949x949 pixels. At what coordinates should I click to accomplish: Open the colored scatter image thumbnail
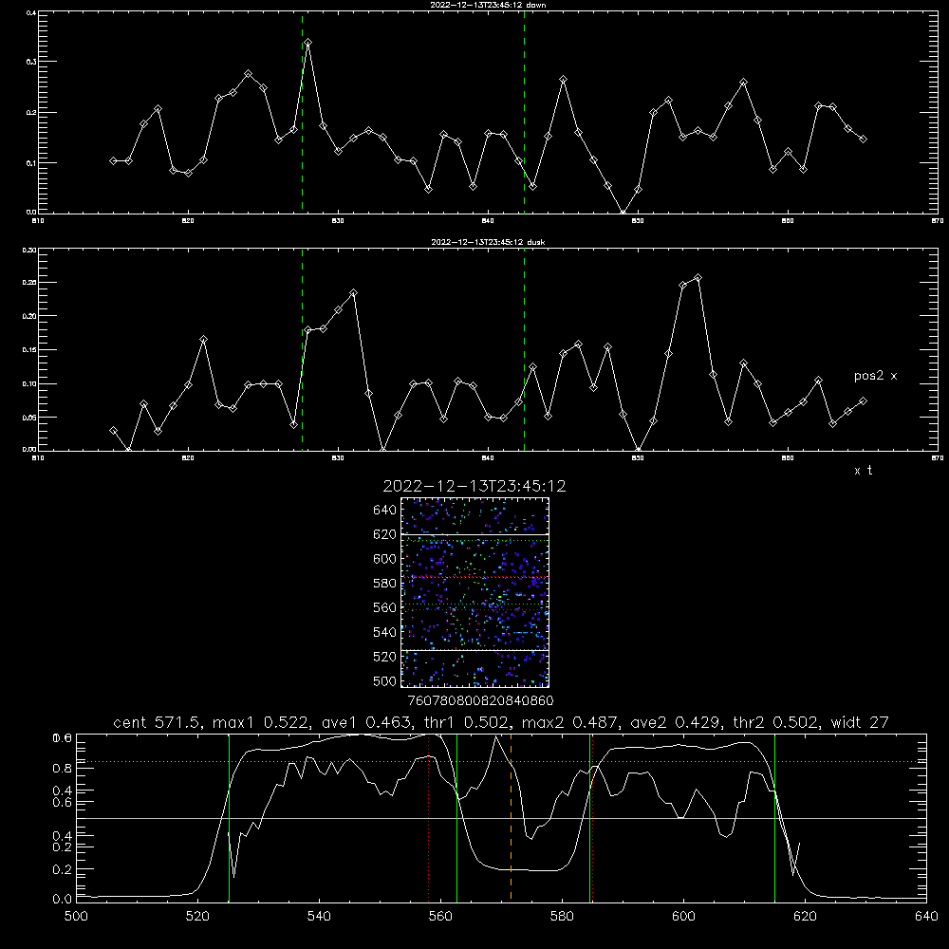coord(475,592)
